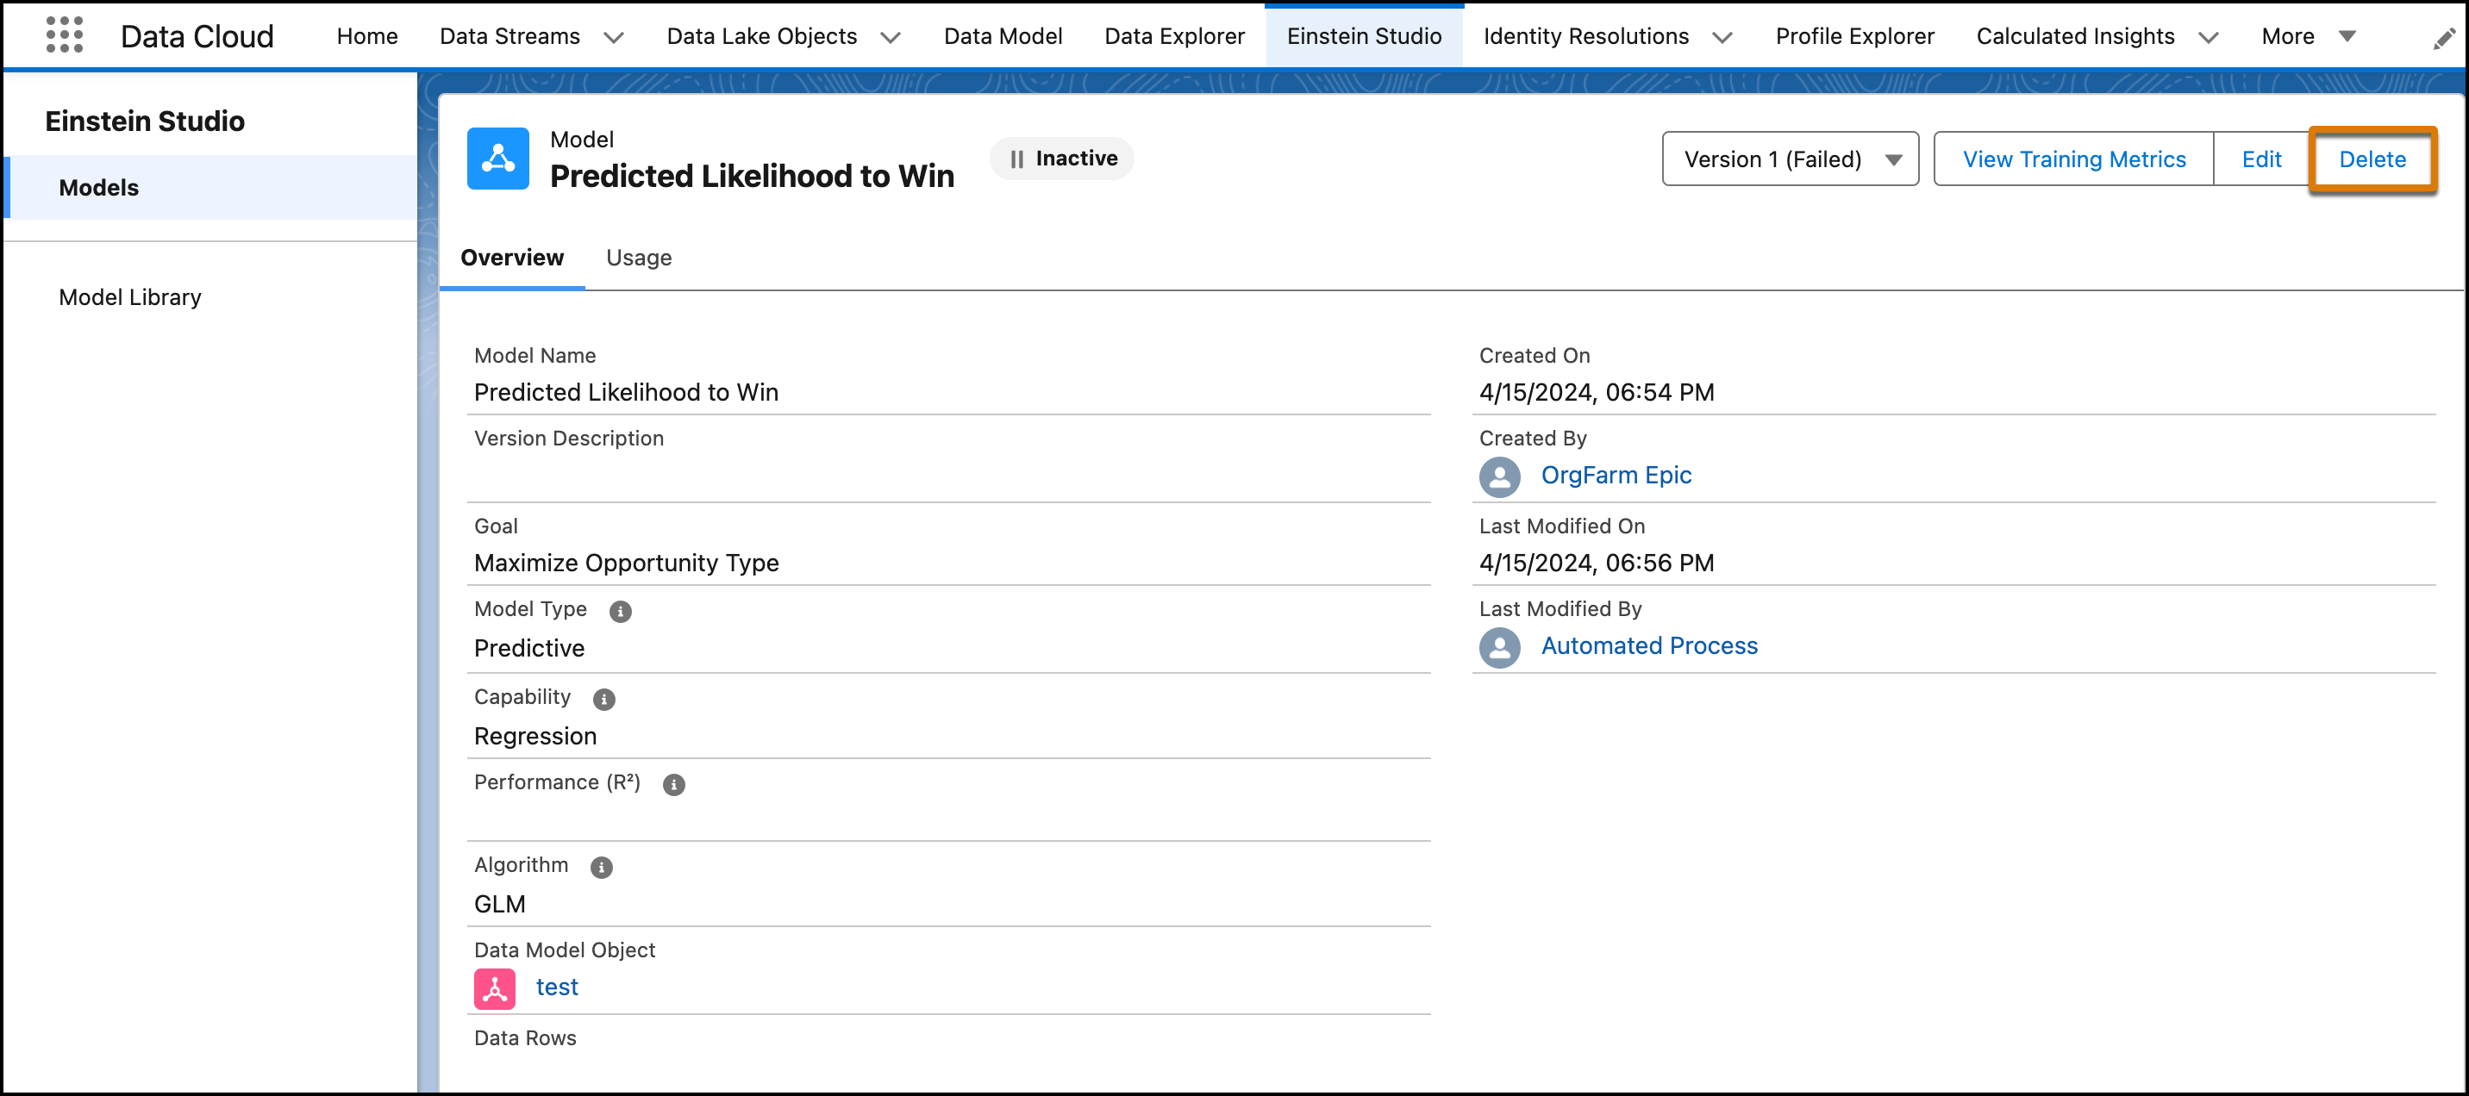Open the OrgFarm Epic user link
This screenshot has height=1096, width=2469.
(1616, 475)
